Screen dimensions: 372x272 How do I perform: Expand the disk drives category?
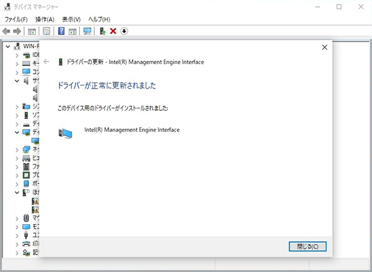tap(17, 124)
